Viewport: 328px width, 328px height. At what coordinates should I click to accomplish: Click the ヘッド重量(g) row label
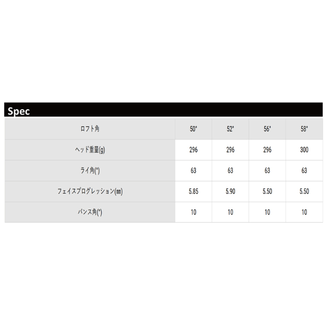coord(90,150)
